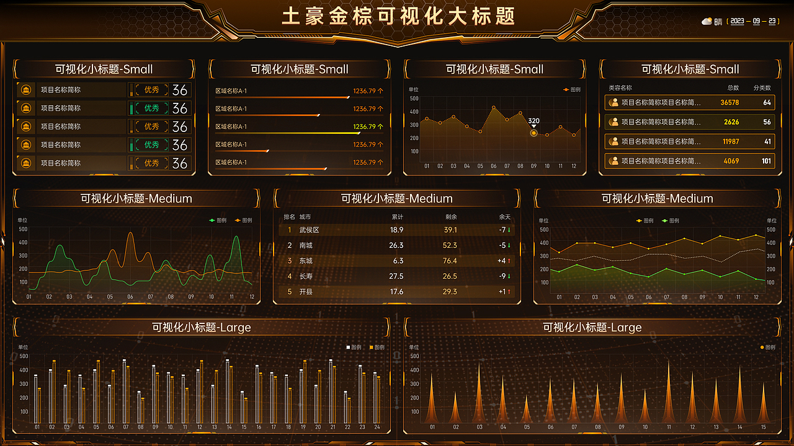Click the building icon on third 项目名称简称 row
Viewport: 794px width, 446px height.
tap(25, 126)
